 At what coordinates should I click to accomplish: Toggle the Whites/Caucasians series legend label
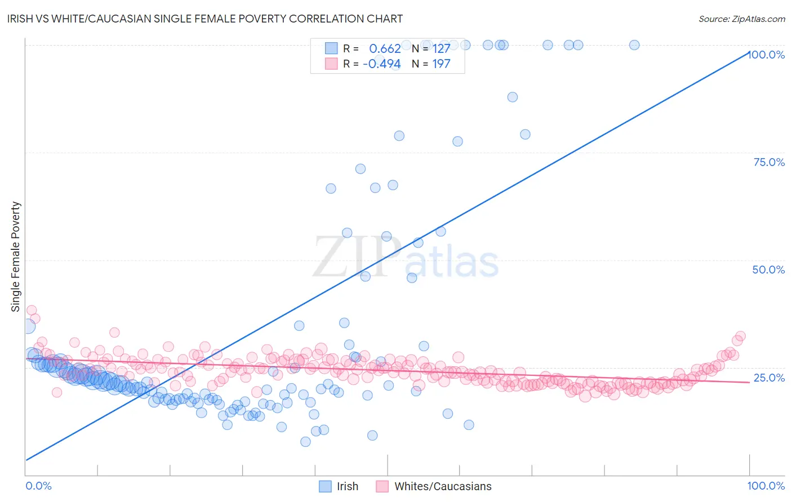(443, 486)
